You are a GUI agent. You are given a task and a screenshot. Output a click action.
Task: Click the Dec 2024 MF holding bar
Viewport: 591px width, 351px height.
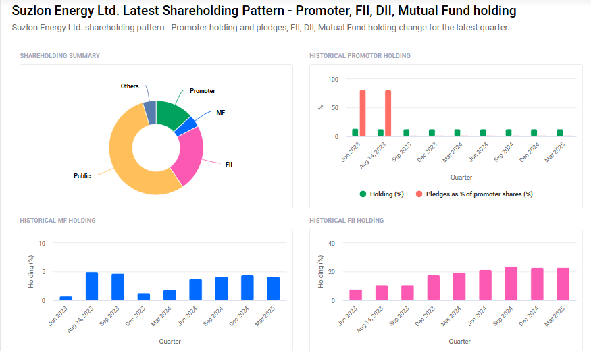point(247,288)
